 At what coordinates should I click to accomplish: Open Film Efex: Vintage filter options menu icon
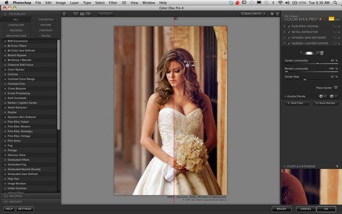[335, 26]
